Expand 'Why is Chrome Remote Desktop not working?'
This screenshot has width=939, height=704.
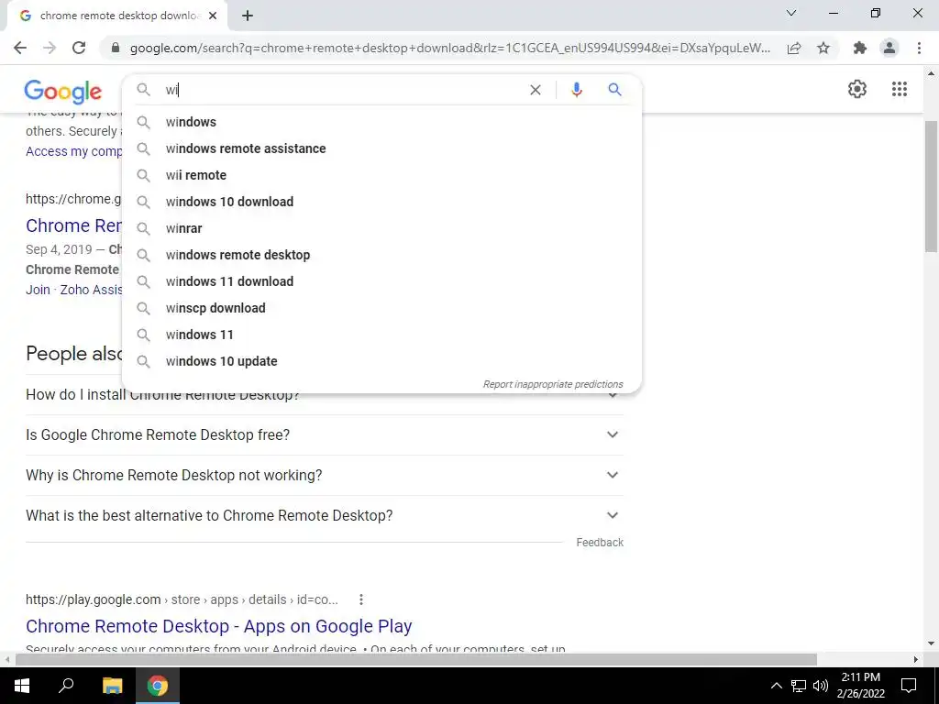pyautogui.click(x=324, y=476)
